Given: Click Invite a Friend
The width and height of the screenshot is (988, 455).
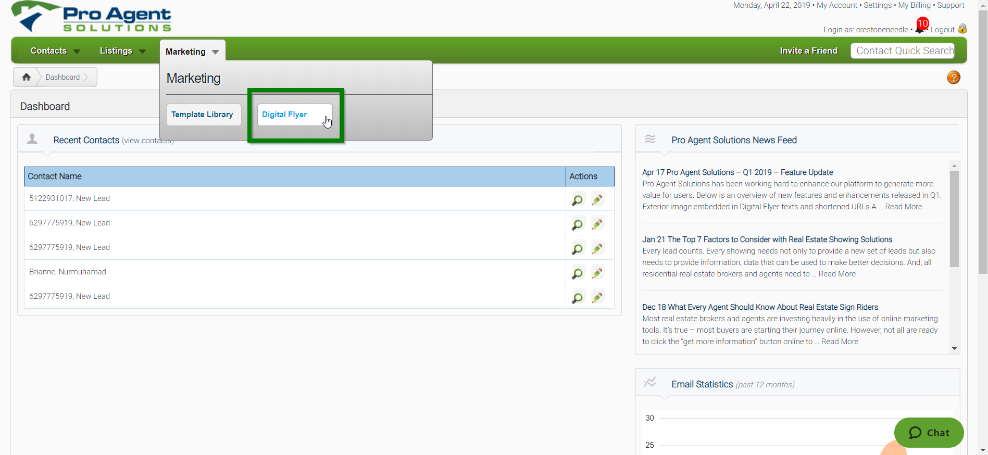Looking at the screenshot, I should 808,50.
